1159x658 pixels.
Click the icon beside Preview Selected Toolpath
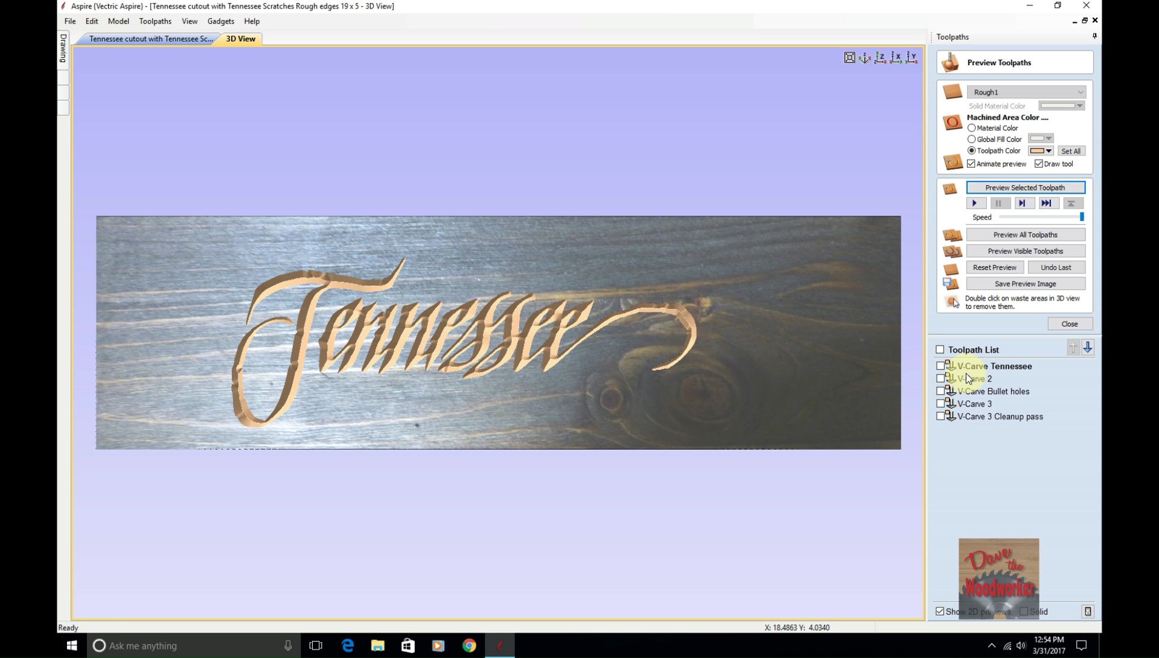pyautogui.click(x=950, y=189)
